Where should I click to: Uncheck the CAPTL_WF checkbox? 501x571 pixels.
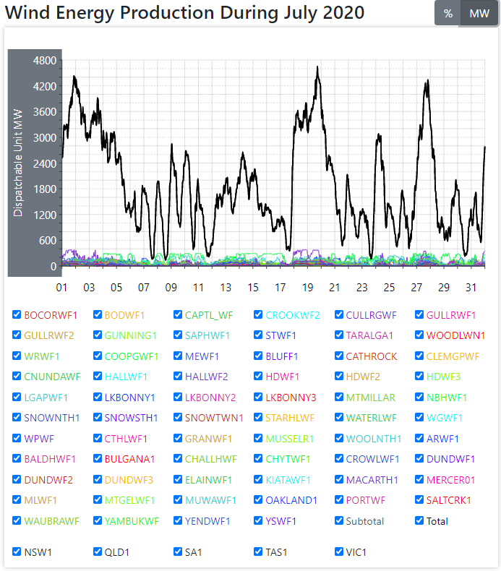point(179,315)
